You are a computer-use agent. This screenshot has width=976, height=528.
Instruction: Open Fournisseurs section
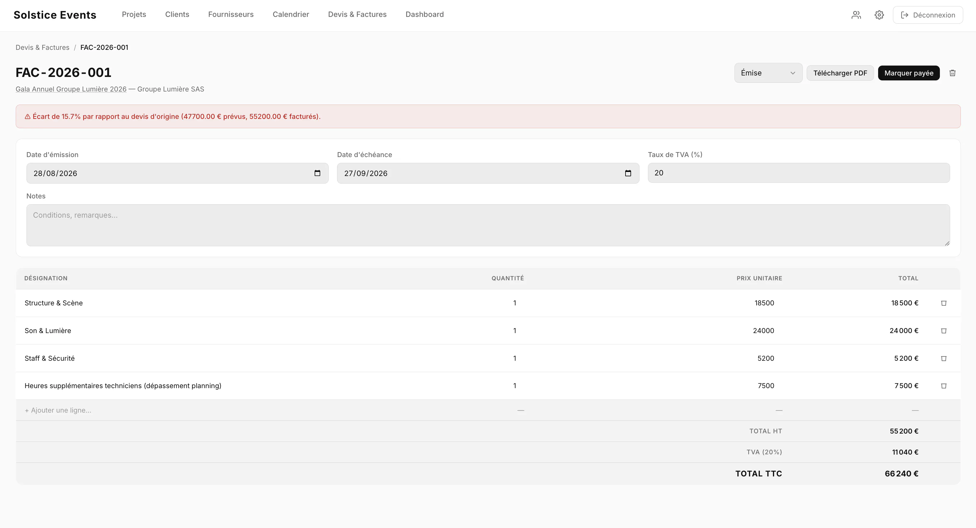[231, 14]
